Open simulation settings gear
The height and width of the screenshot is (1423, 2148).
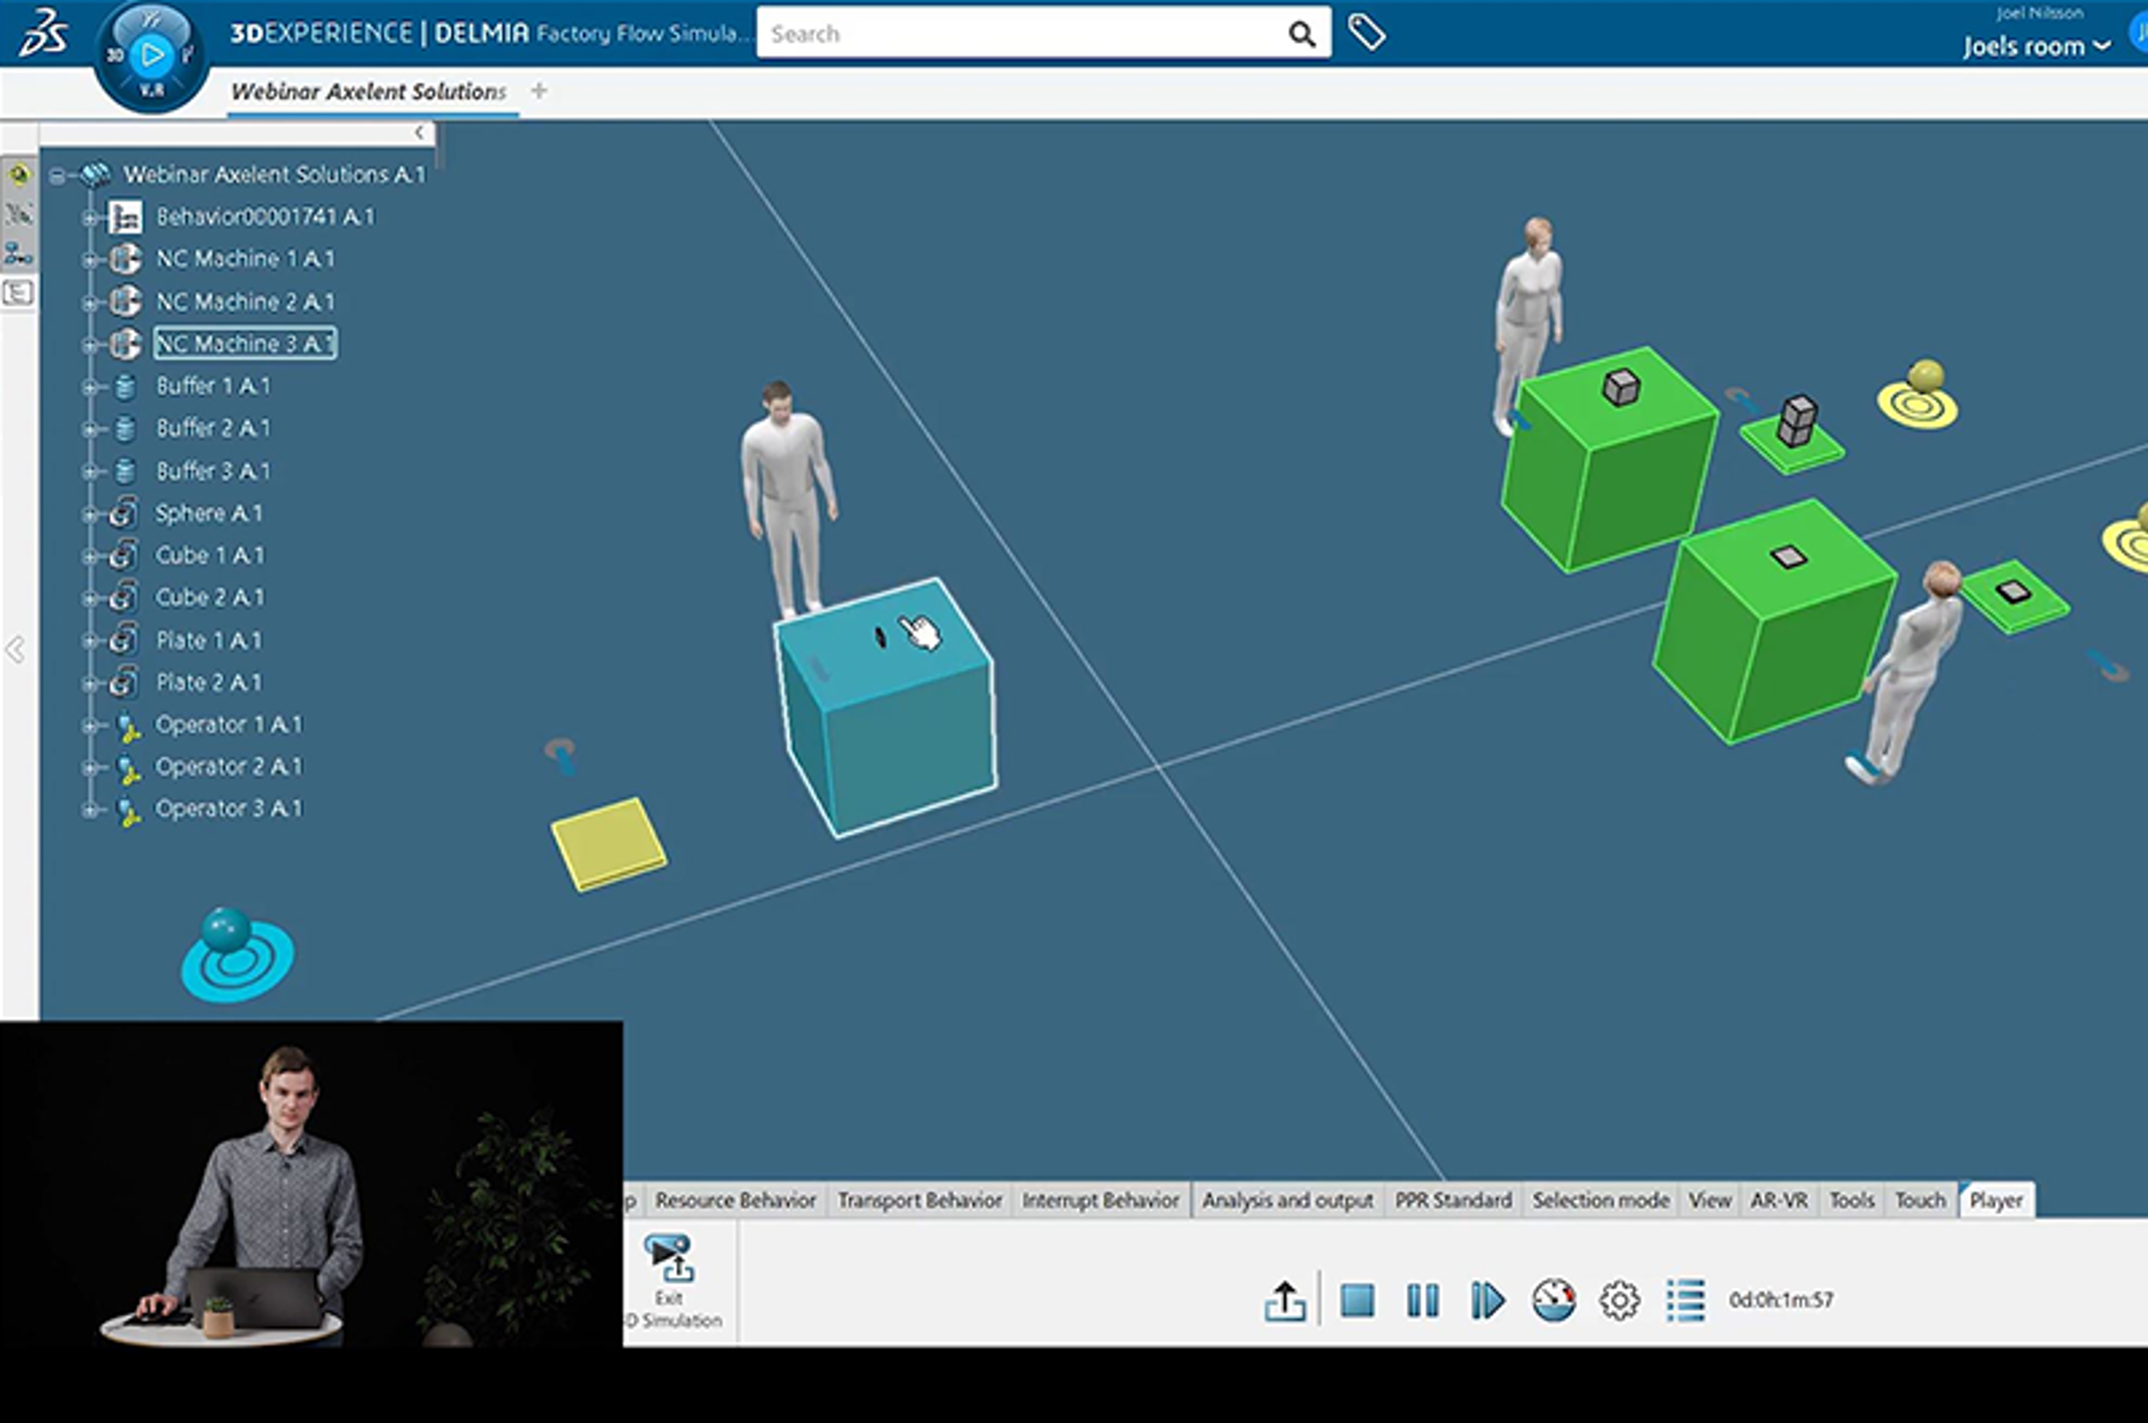click(1619, 1299)
